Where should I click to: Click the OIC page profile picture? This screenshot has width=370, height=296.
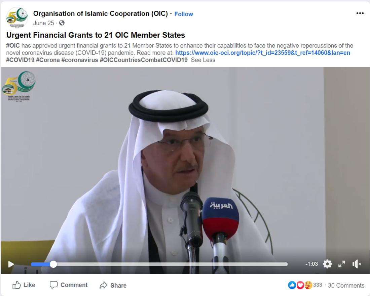tap(17, 17)
